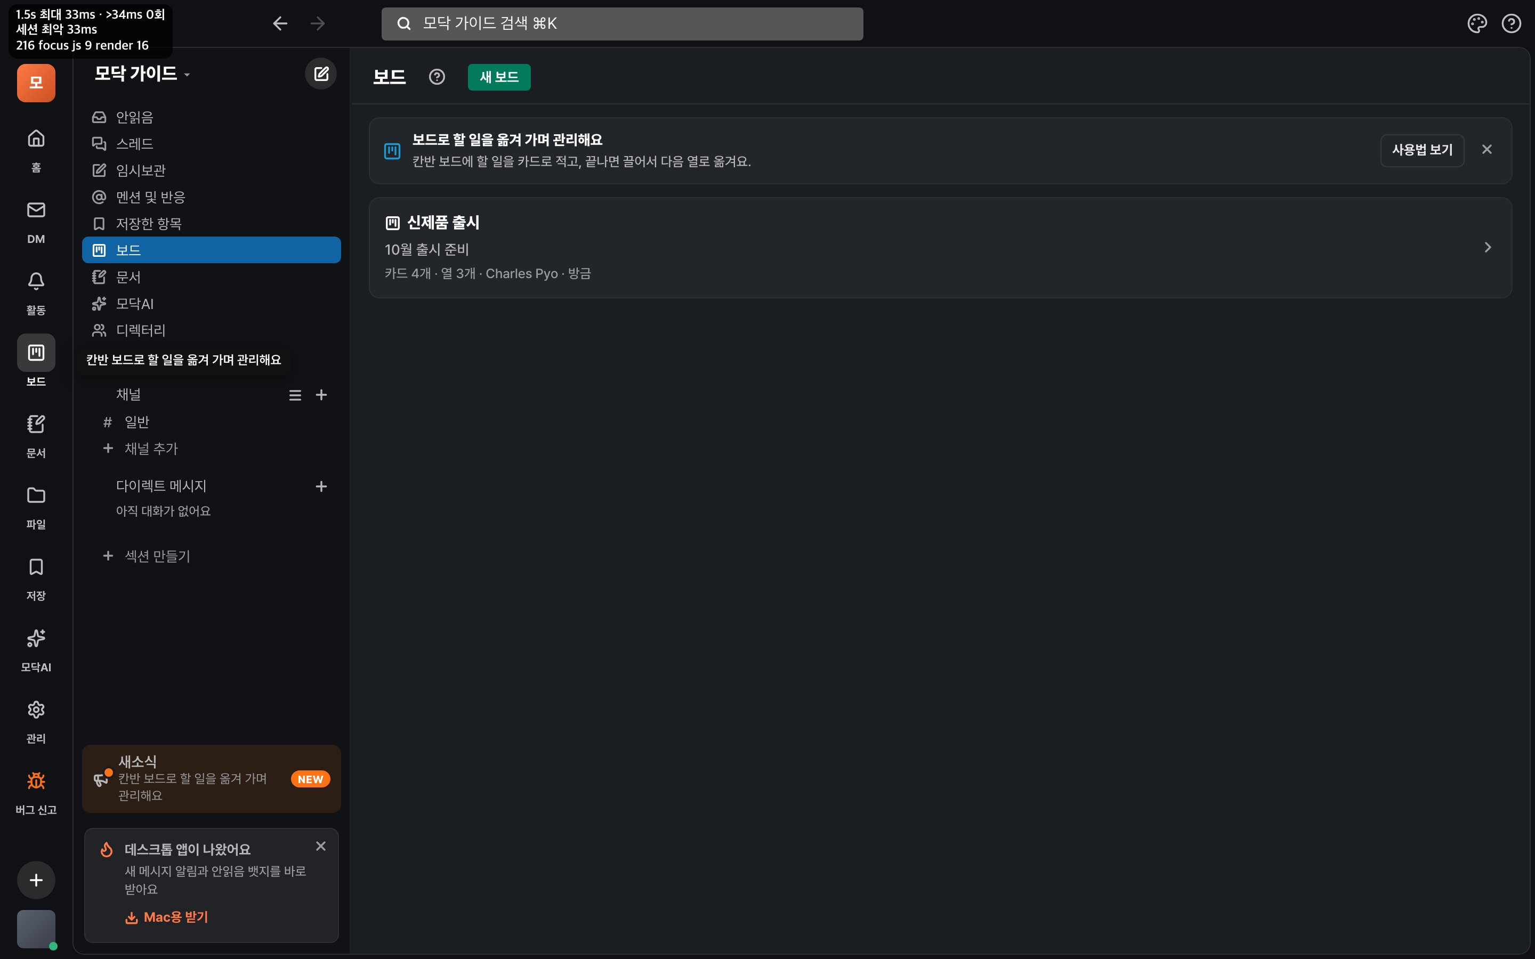Open the 관리 gear icon
Viewport: 1535px width, 959px height.
[x=36, y=710]
